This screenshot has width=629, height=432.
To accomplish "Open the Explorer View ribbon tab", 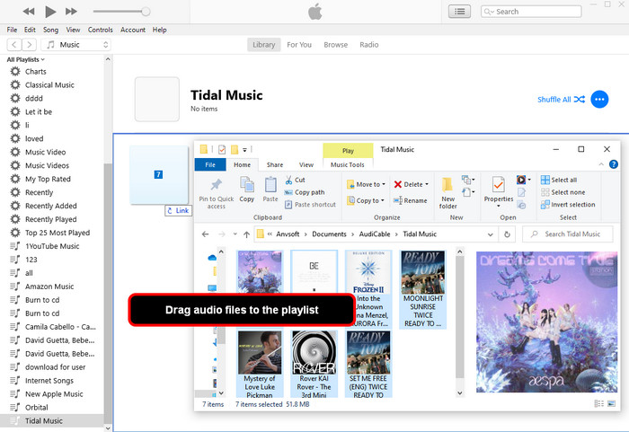I will (306, 164).
